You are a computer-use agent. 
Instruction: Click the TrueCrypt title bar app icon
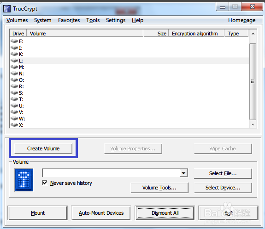[x=7, y=9]
